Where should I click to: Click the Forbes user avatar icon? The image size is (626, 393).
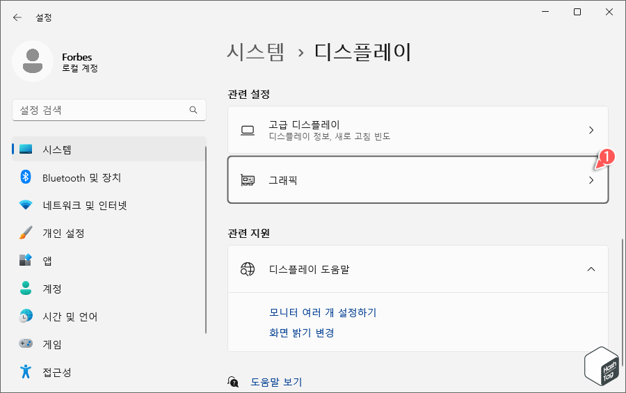(x=32, y=61)
